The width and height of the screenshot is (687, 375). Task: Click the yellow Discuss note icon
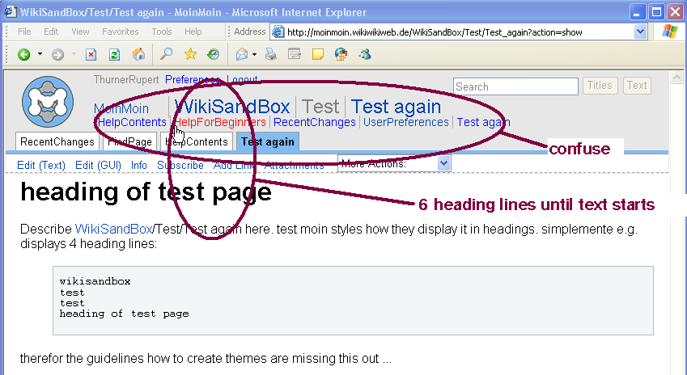tap(318, 54)
